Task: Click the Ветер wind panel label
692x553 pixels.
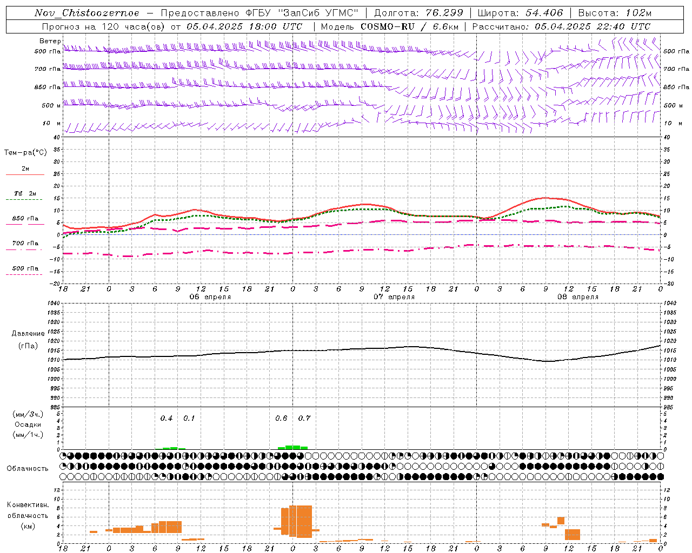Action: (x=50, y=41)
